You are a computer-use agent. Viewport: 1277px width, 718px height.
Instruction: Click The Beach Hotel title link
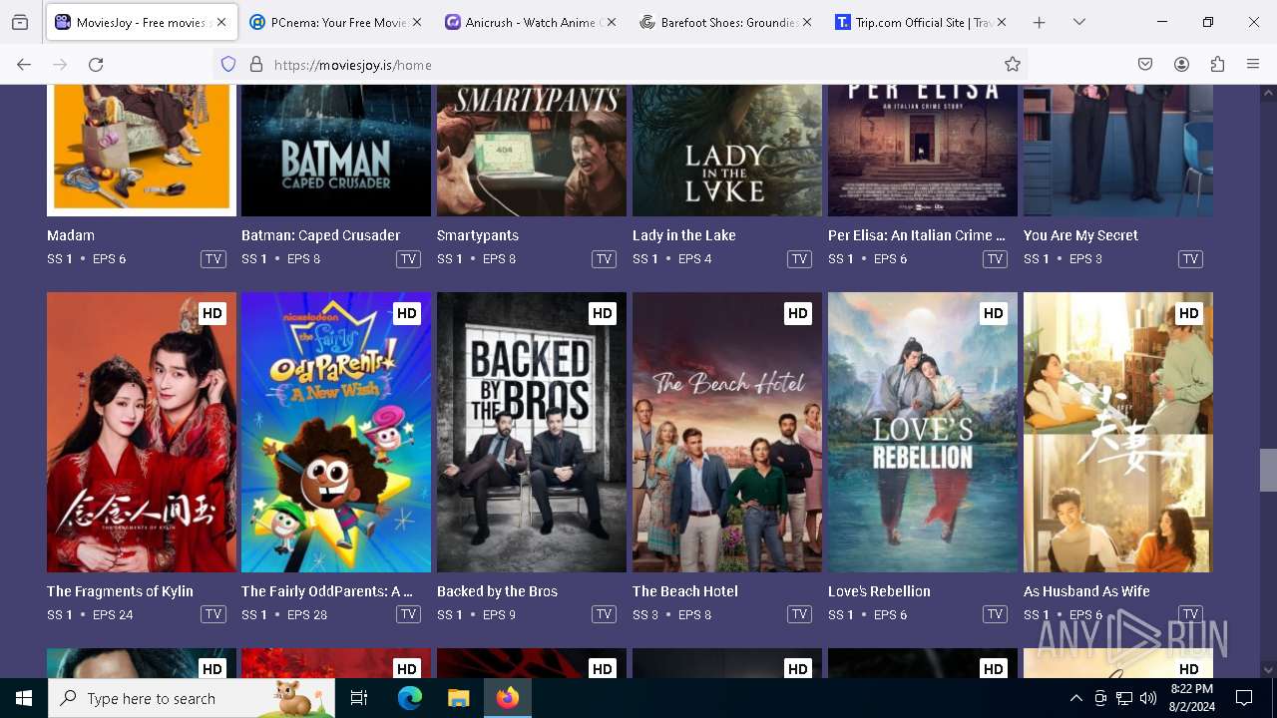(x=685, y=591)
